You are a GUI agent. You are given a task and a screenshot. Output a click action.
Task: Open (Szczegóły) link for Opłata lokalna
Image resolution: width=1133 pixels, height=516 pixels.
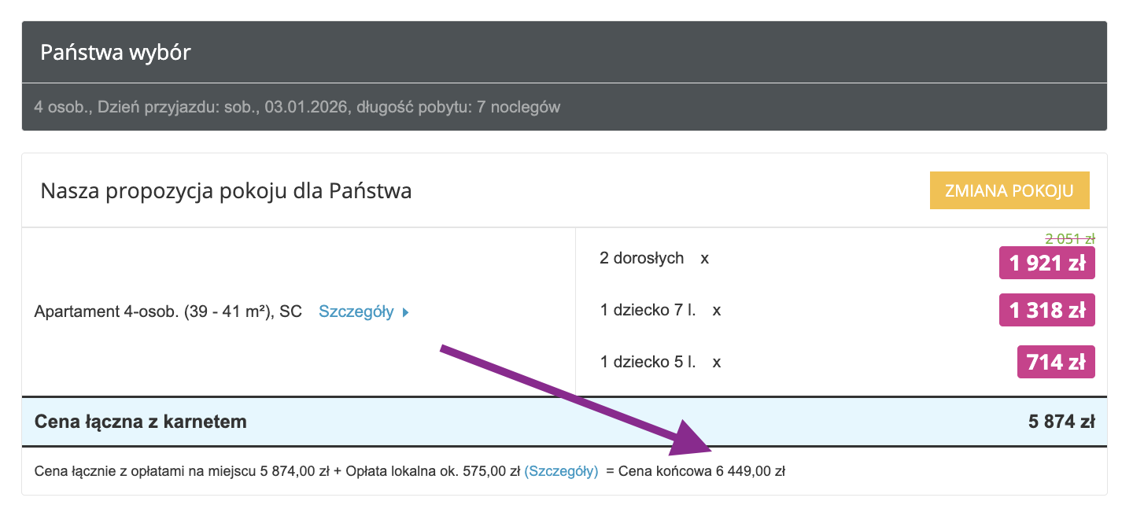[x=561, y=472]
